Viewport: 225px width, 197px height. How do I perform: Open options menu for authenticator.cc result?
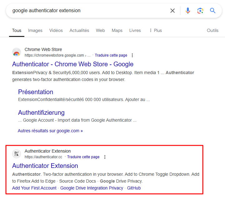pyautogui.click(x=105, y=157)
